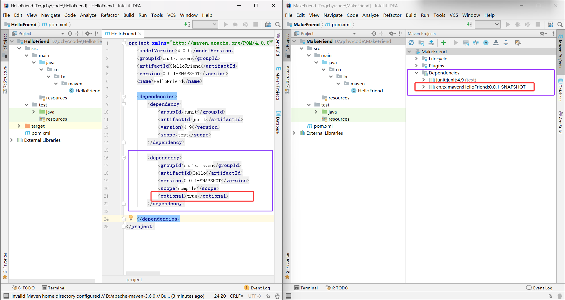Expand cn.tx.maven:HelloFriend dependency node

(x=424, y=87)
